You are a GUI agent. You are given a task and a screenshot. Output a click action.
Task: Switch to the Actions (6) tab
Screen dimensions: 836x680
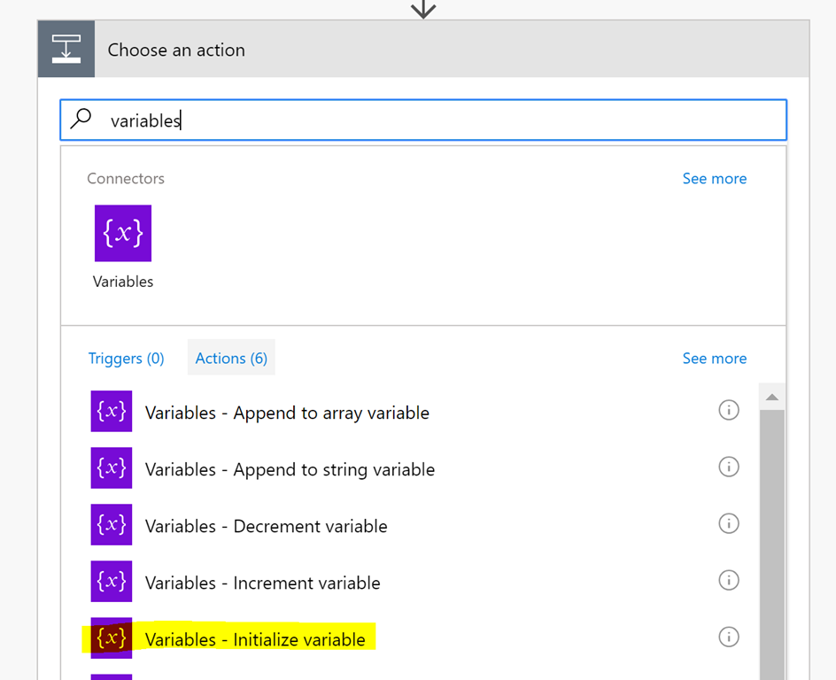231,358
